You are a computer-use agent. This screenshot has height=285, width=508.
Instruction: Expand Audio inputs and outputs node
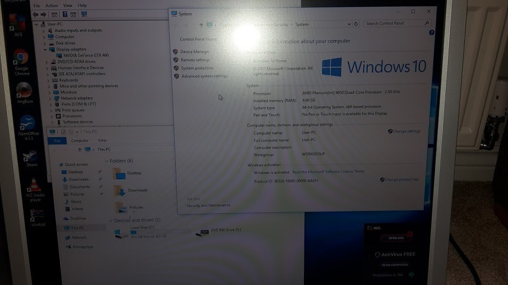coord(44,31)
